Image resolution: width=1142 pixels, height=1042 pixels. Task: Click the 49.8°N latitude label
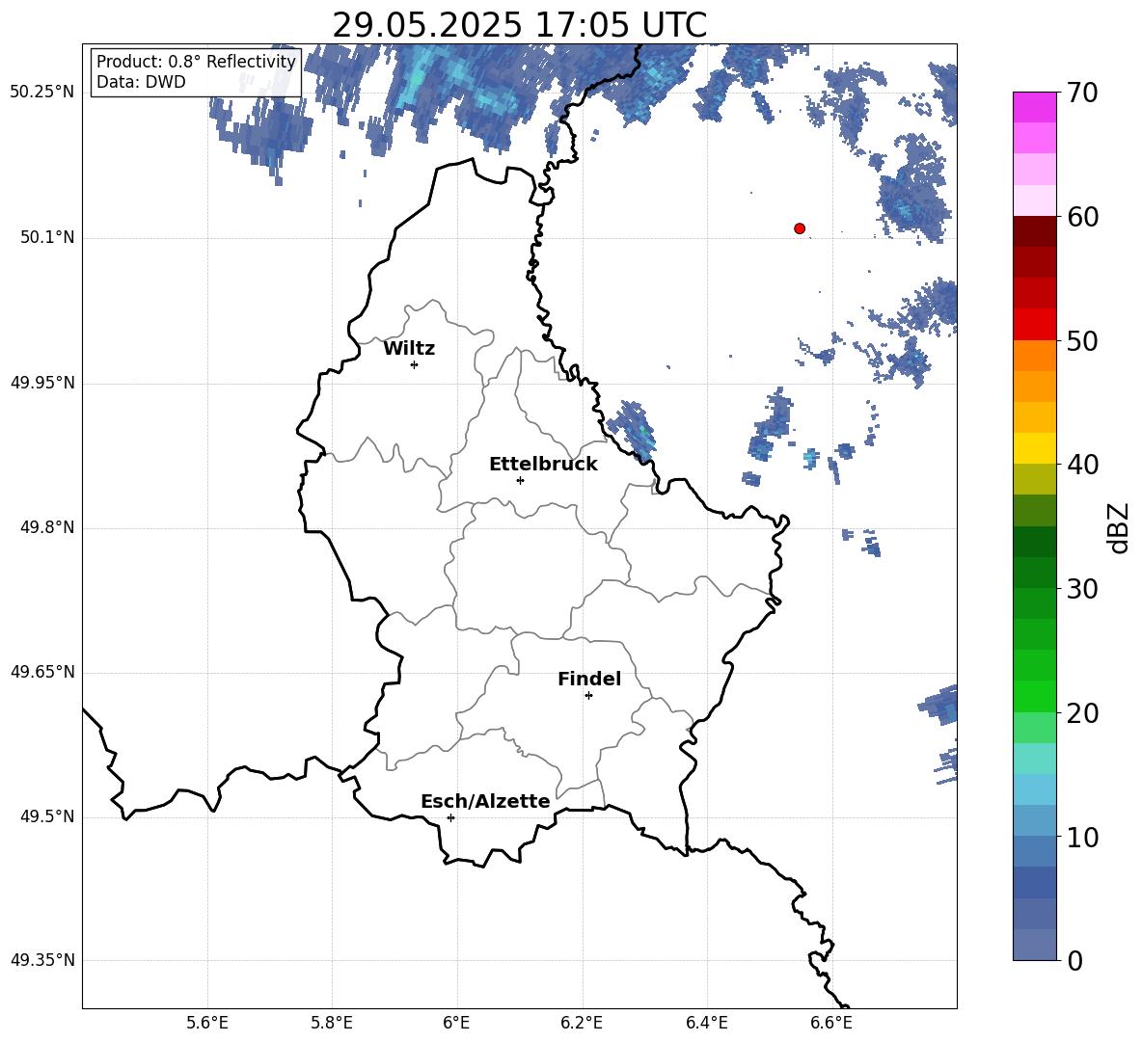tap(46, 527)
